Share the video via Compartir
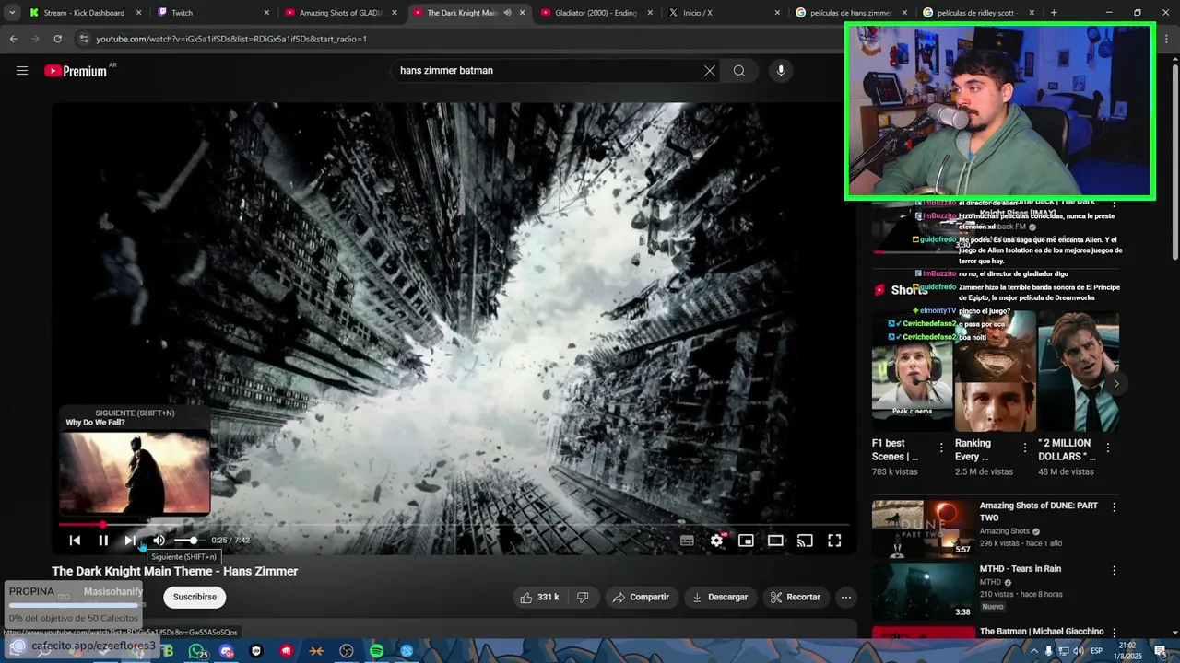This screenshot has width=1180, height=663. [641, 598]
